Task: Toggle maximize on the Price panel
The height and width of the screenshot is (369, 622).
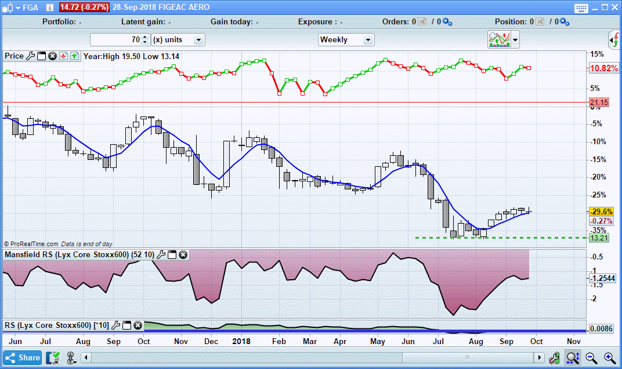Action: (41, 56)
